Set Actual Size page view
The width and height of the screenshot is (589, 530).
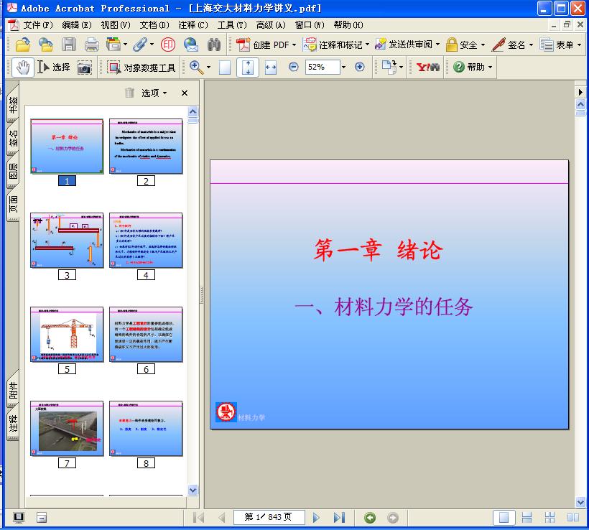pyautogui.click(x=225, y=68)
